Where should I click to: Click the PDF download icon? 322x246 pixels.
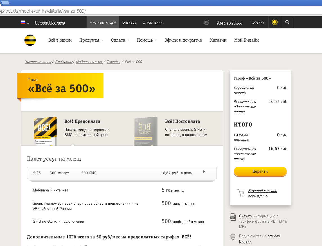233,217
